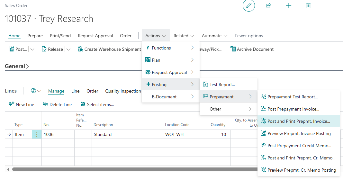Image resolution: width=343 pixels, height=180 pixels.
Task: Open the Request Approval tab
Action: pos(95,36)
